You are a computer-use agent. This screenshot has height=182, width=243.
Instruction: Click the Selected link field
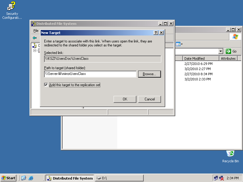pos(103,59)
